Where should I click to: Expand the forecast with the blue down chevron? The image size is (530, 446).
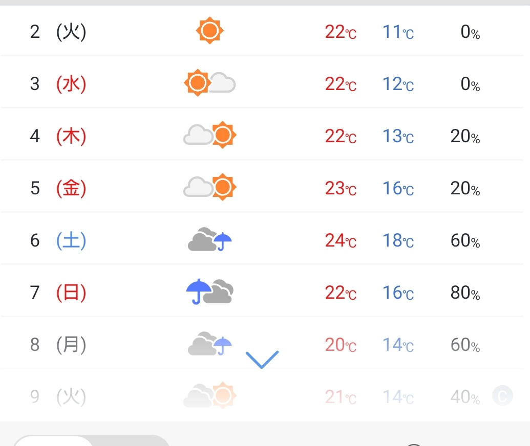pyautogui.click(x=262, y=359)
